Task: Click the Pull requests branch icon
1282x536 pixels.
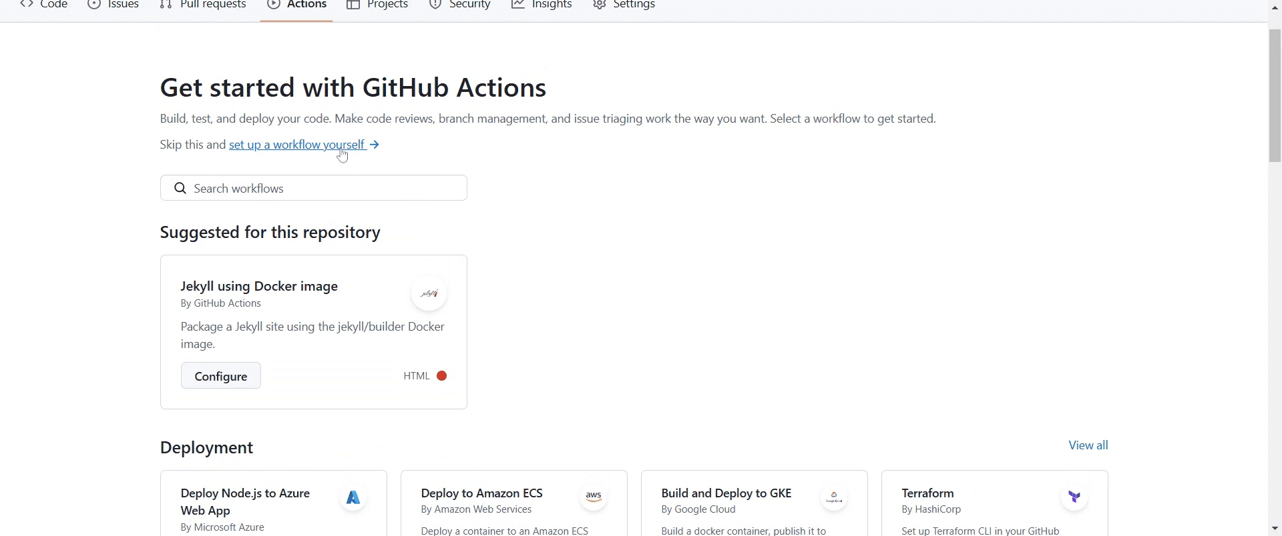Action: point(166,4)
